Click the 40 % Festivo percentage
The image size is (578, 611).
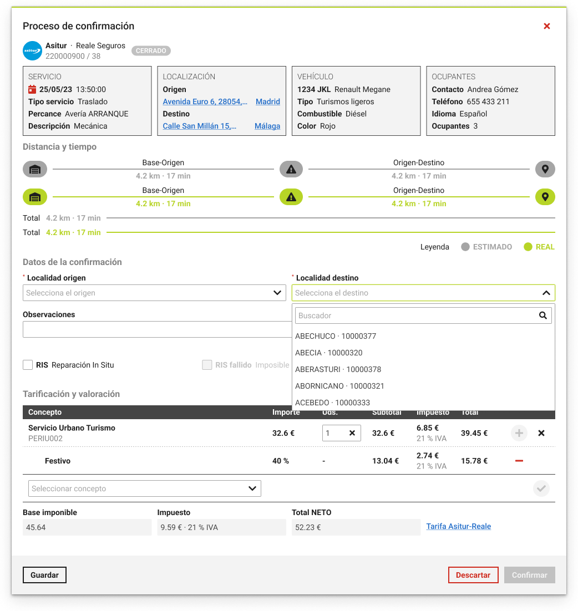[280, 461]
